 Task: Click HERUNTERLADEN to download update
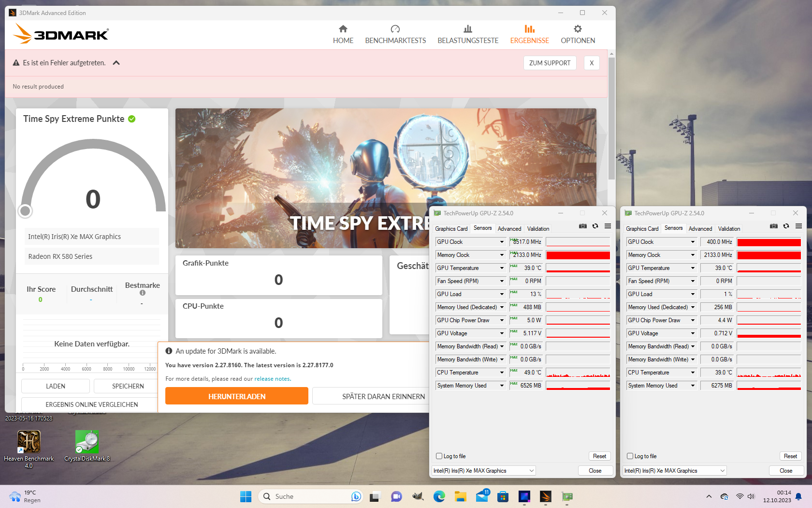click(x=237, y=396)
